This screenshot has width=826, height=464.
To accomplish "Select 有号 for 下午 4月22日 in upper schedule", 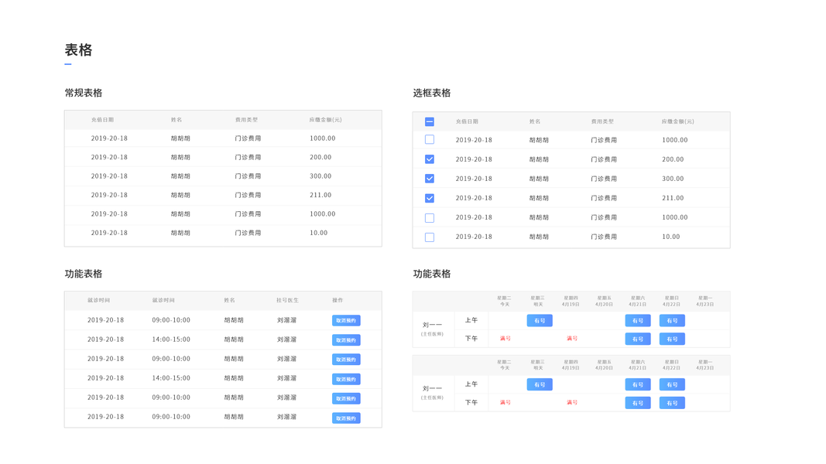I will pos(672,339).
